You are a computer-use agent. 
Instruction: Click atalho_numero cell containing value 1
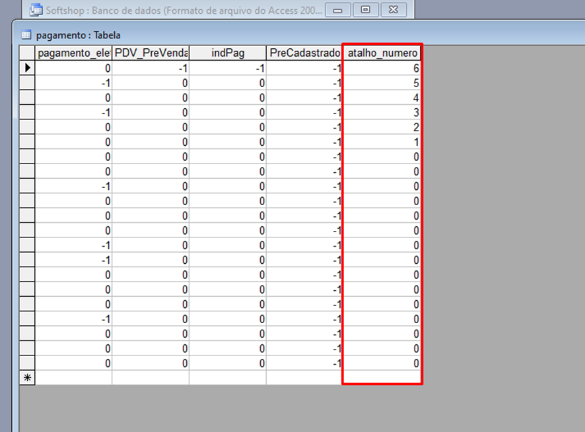click(382, 142)
